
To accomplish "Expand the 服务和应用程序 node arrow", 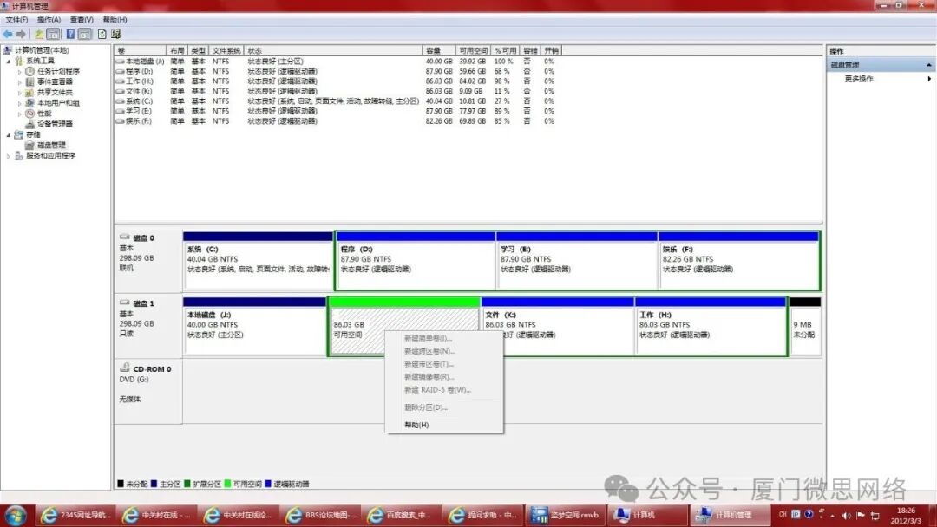I will click(x=9, y=156).
